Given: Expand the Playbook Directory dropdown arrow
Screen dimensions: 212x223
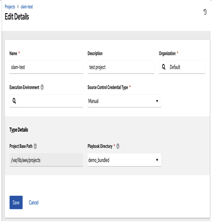Looking at the screenshot, I should click(x=157, y=160).
